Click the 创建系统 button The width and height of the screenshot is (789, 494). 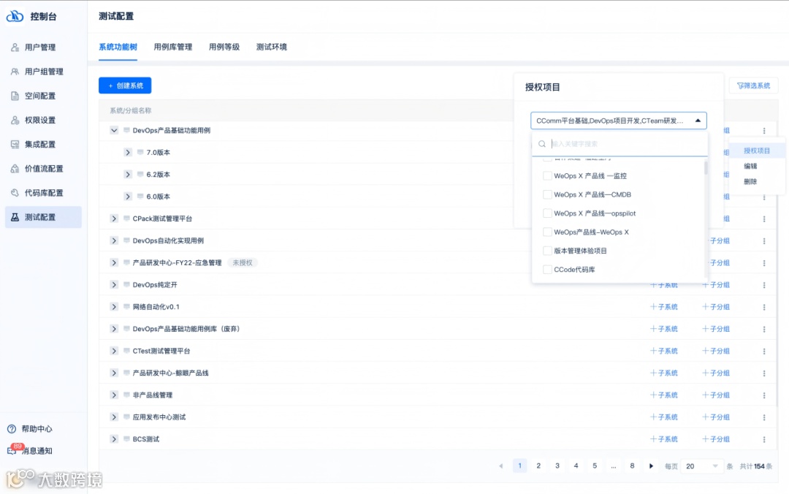point(125,85)
